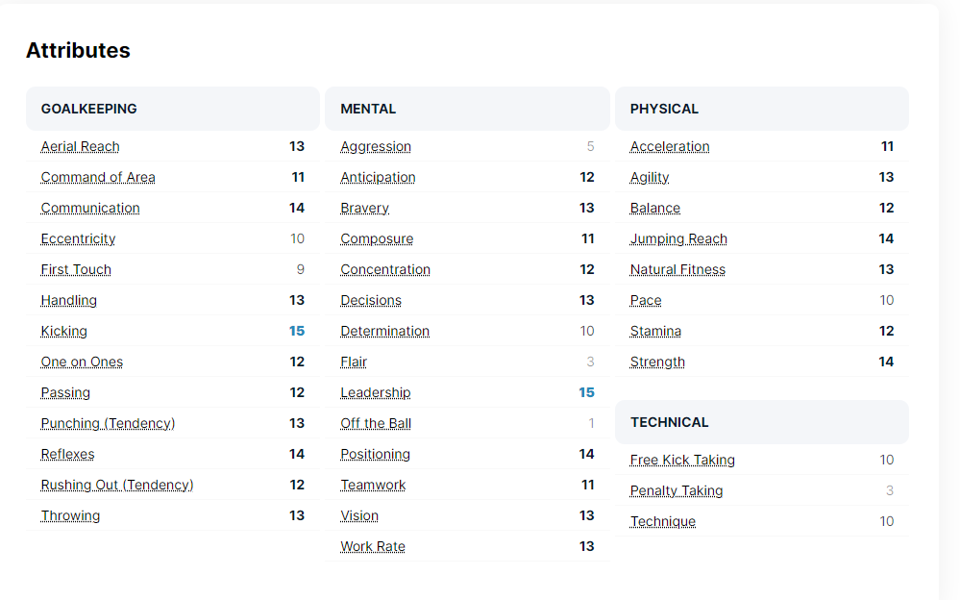Select the Leadership attribute link
The image size is (960, 600).
(375, 392)
